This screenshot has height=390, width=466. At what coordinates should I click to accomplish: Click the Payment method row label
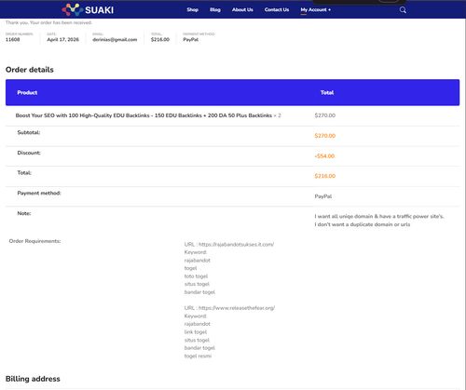39,193
